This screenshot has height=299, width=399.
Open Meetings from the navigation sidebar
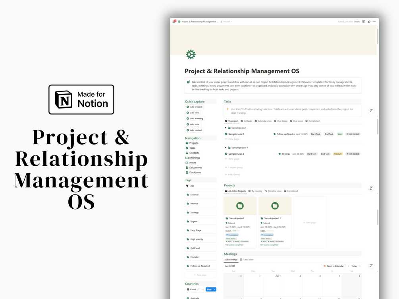click(194, 157)
